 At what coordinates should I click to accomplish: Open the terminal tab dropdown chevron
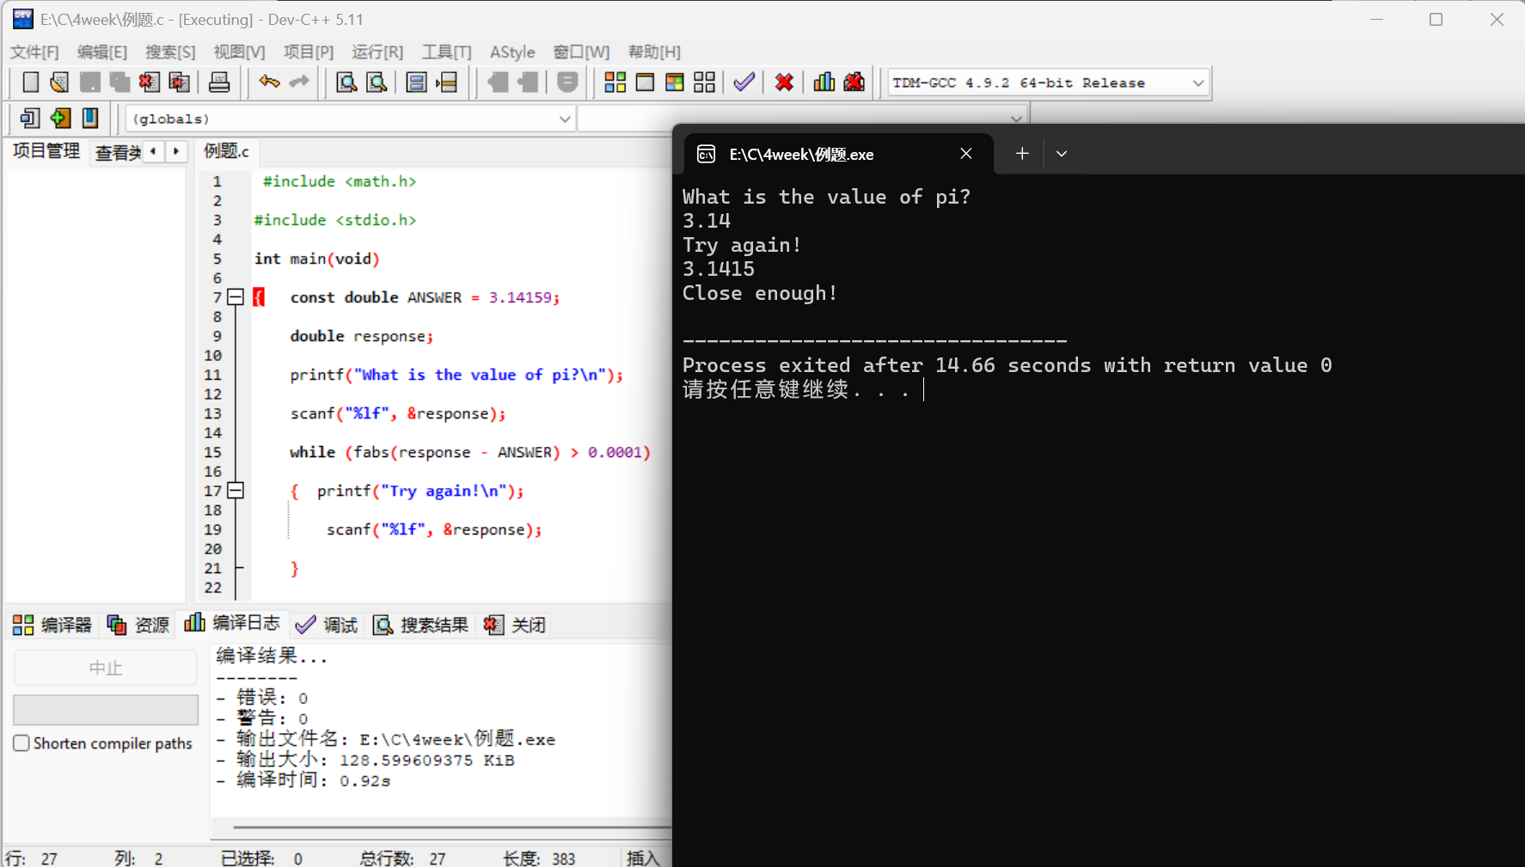pyautogui.click(x=1062, y=154)
